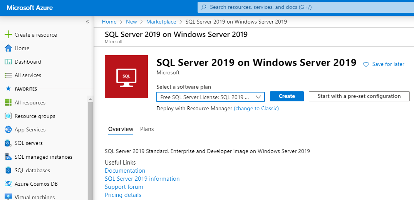
Task: Click the blade title 'SQL Server 2019 on Windows Server 2019'
Action: [x=176, y=35]
